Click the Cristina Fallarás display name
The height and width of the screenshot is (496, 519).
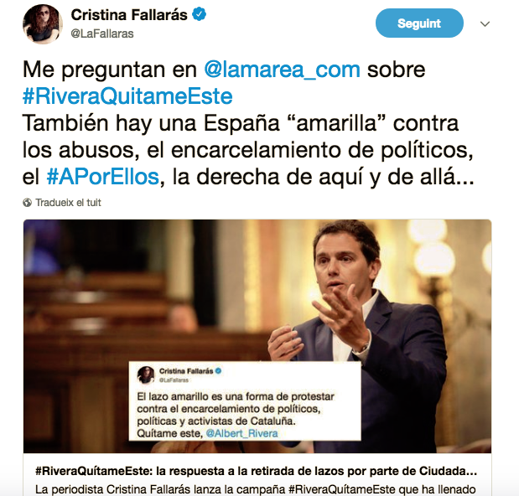tap(129, 15)
